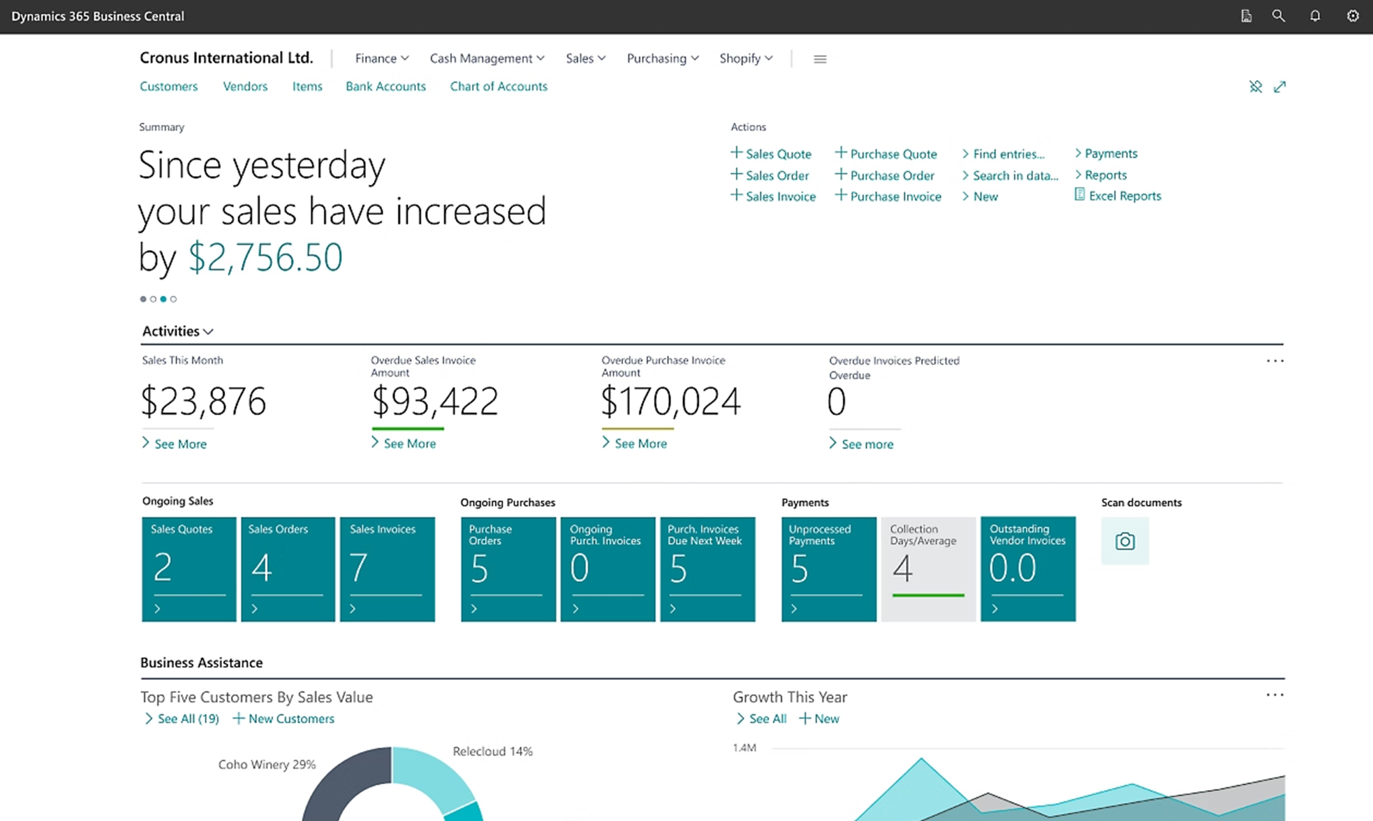Open the settings gear icon
Screen dimensions: 1373x821
point(1352,16)
